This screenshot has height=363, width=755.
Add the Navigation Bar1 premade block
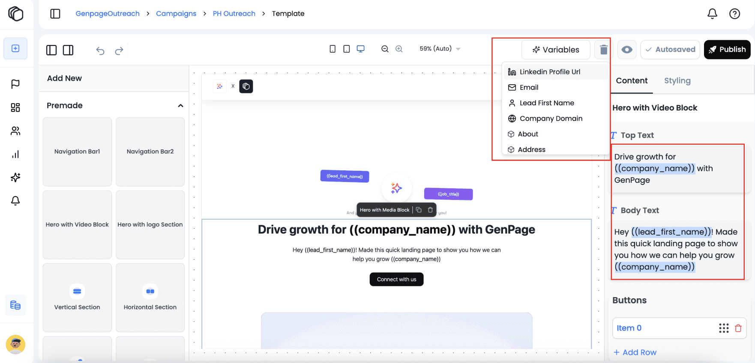click(x=77, y=152)
